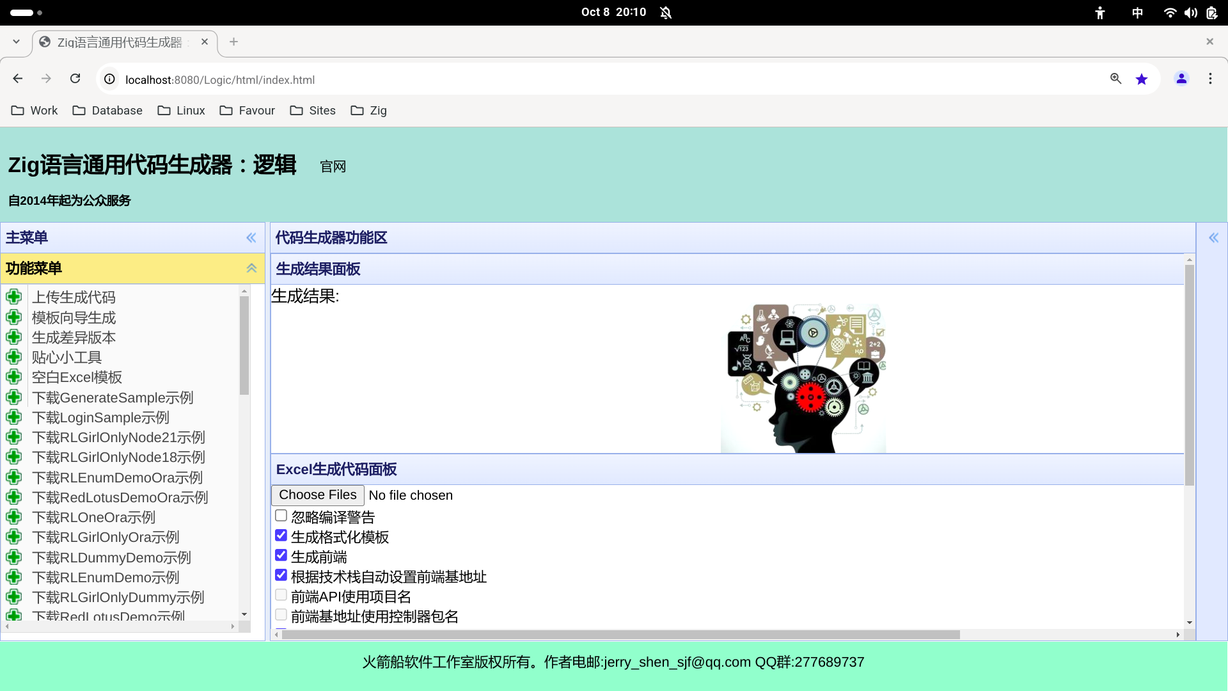Select the Zig语言通用代码生成器 browser tab
The height and width of the screenshot is (691, 1228).
118,42
